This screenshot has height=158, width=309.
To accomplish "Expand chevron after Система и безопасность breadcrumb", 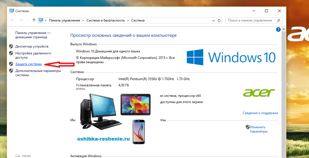I will pyautogui.click(x=128, y=20).
